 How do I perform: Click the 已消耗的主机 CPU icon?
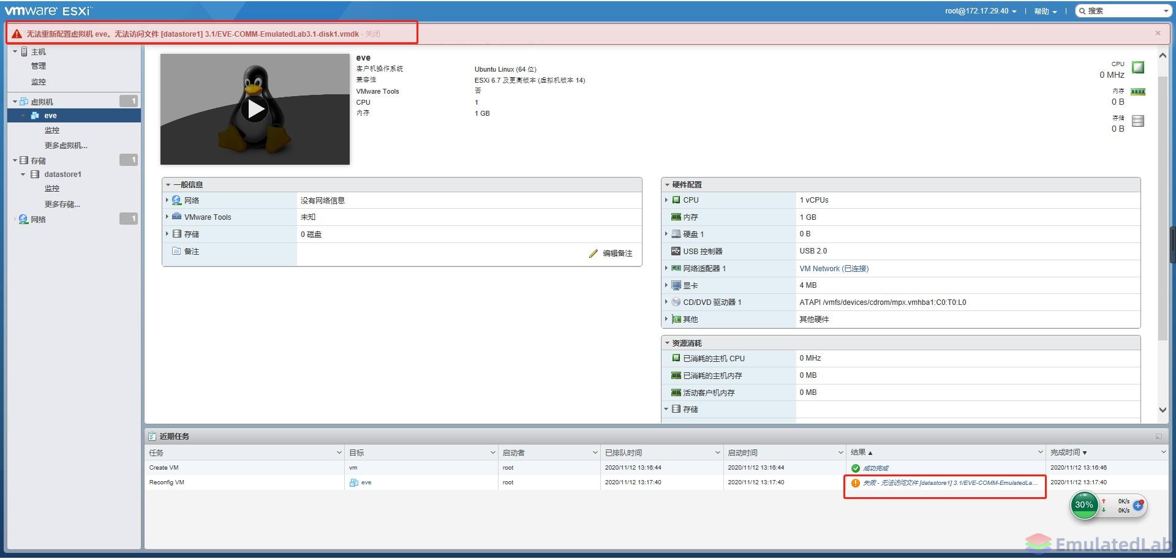[676, 358]
